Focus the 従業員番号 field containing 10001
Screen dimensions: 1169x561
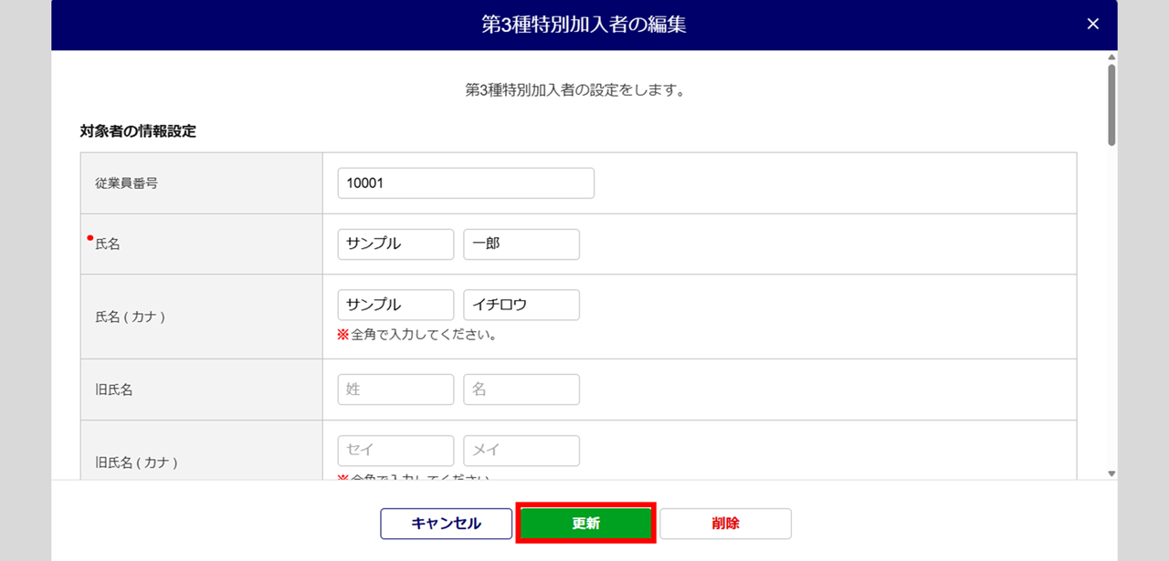466,182
